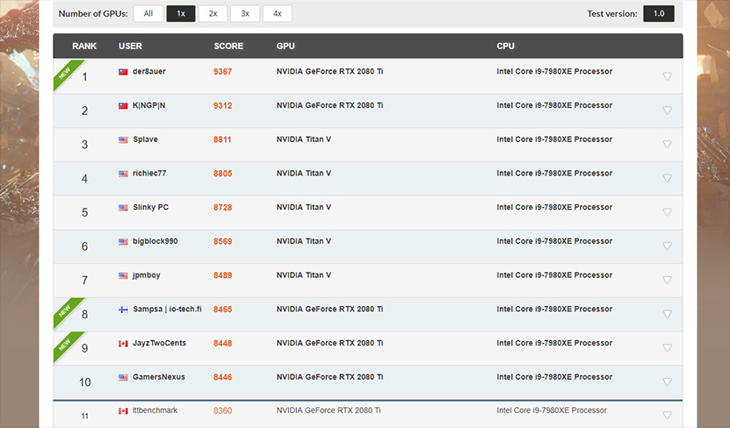
Task: Click NVIDIA Titan V in Splave's row
Action: pos(304,139)
